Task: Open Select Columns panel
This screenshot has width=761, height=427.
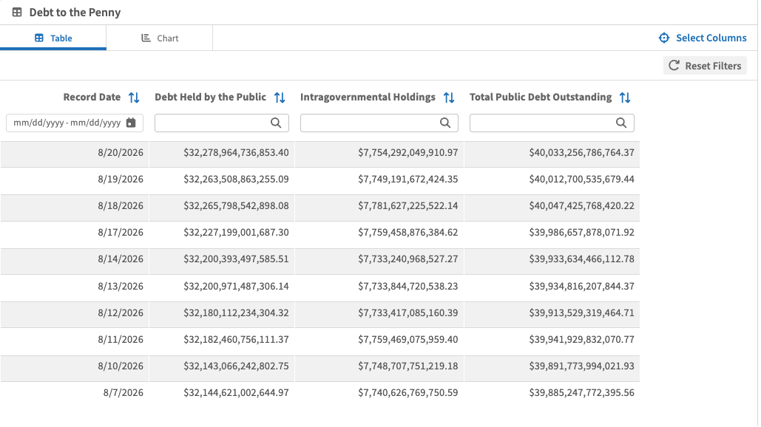Action: (703, 38)
